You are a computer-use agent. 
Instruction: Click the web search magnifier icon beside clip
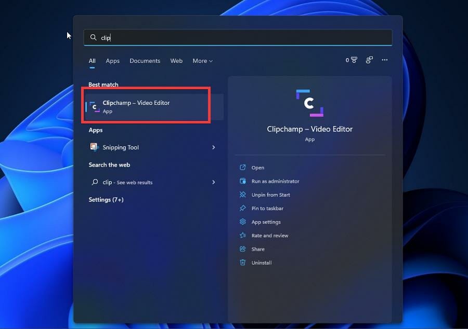click(x=95, y=182)
